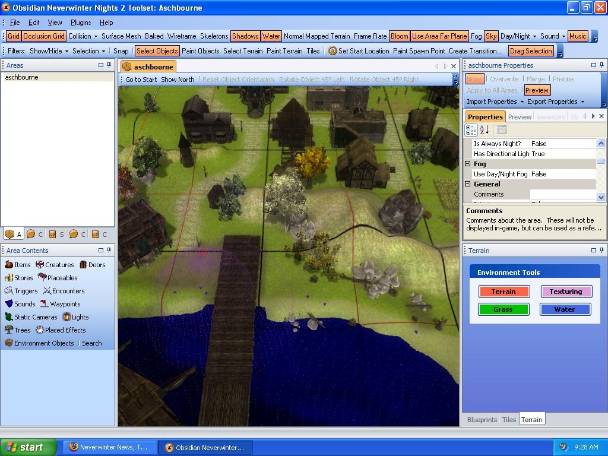Collapse the Fog property group
This screenshot has height=456, width=608.
[x=467, y=164]
